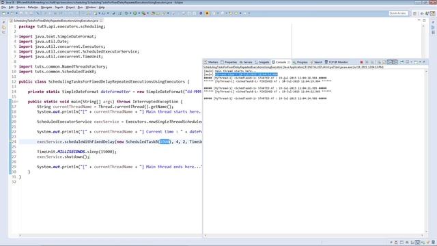Click the execService.shutdown() line
Image resolution: width=437 pixels, height=246 pixels.
(64, 156)
